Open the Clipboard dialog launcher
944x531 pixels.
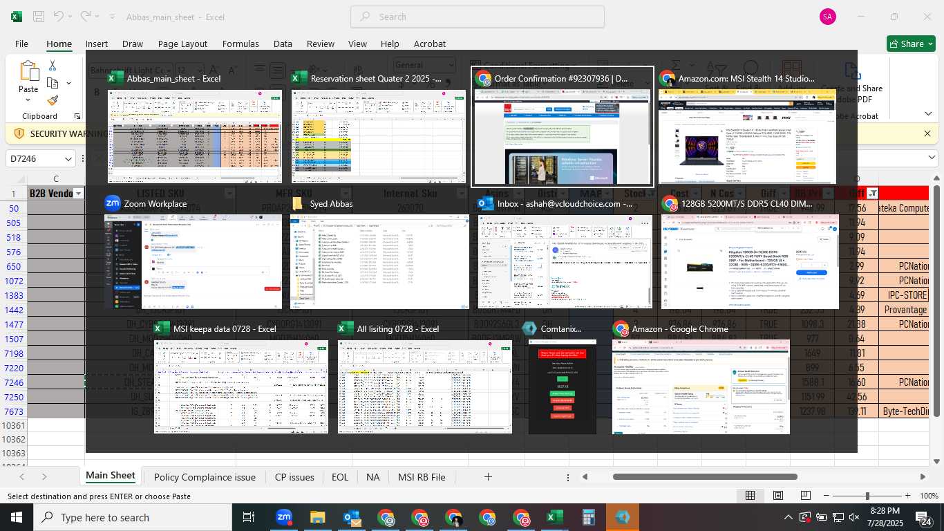(77, 116)
